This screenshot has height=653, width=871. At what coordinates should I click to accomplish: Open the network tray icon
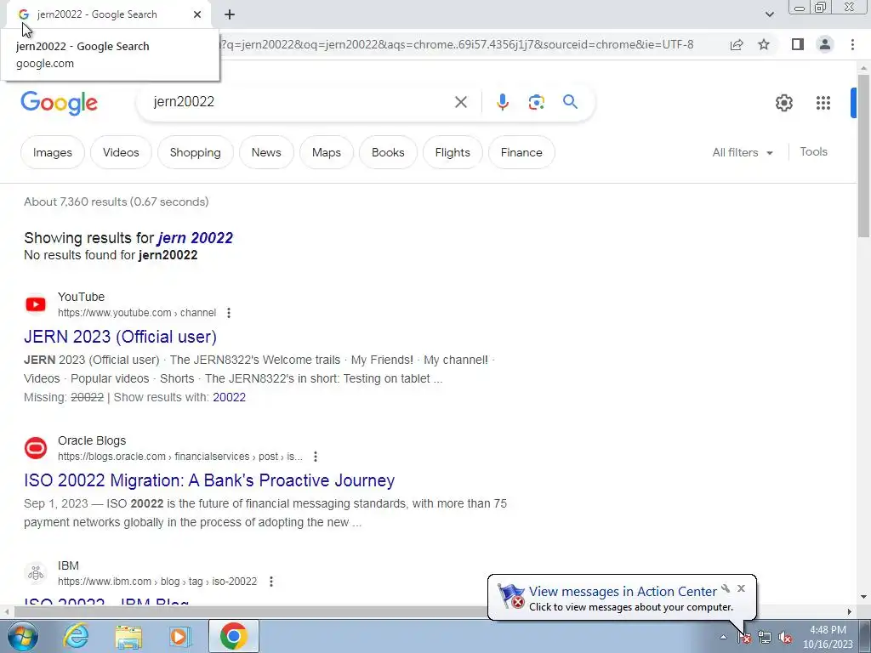[765, 638]
